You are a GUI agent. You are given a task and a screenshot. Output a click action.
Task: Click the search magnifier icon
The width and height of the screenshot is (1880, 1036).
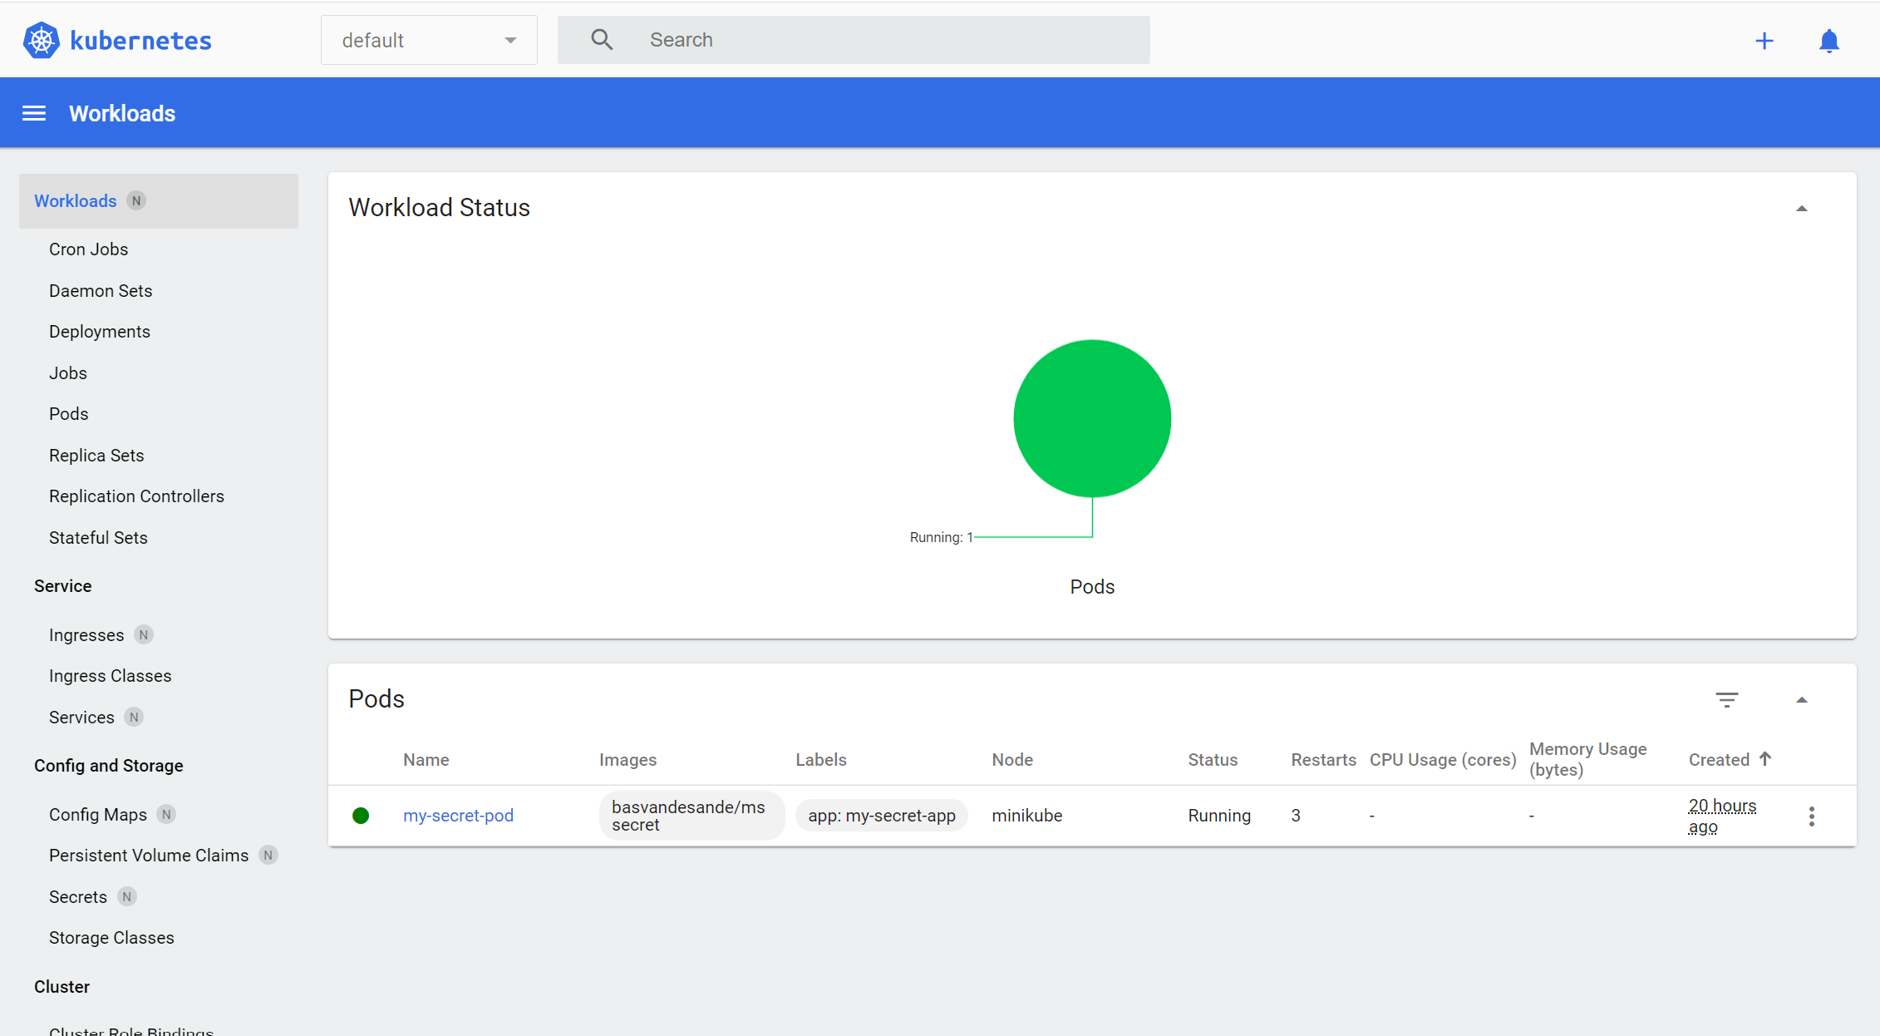tap(601, 39)
